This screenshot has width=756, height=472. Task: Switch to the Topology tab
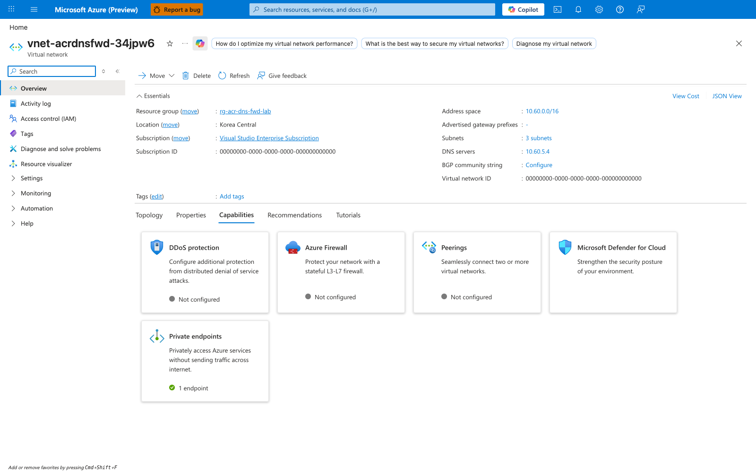(149, 215)
